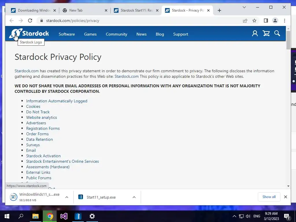The height and width of the screenshot is (222, 296).
Task: Open the Software menu
Action: point(67,34)
